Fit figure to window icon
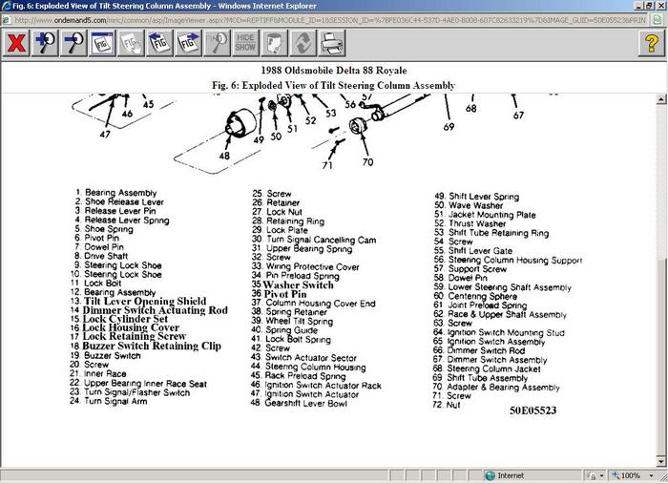The image size is (668, 484). pos(103,43)
